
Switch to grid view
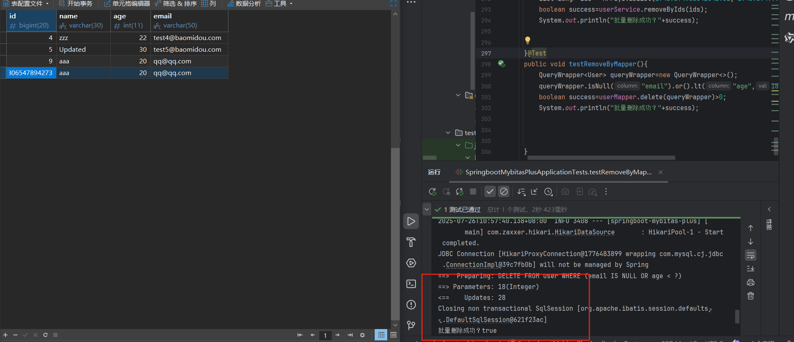point(381,335)
